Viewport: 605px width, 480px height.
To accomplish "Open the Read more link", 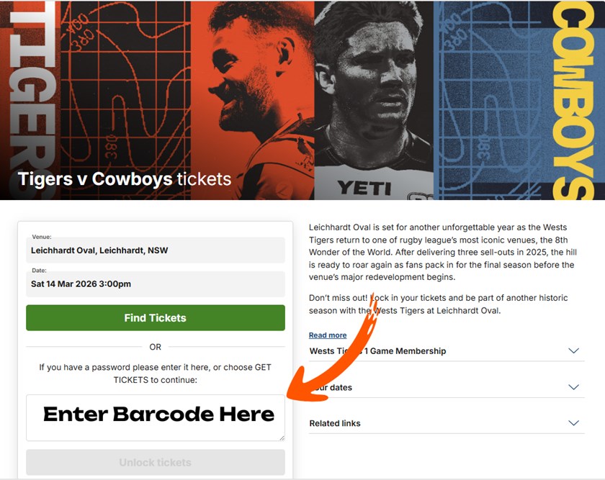I will coord(328,335).
